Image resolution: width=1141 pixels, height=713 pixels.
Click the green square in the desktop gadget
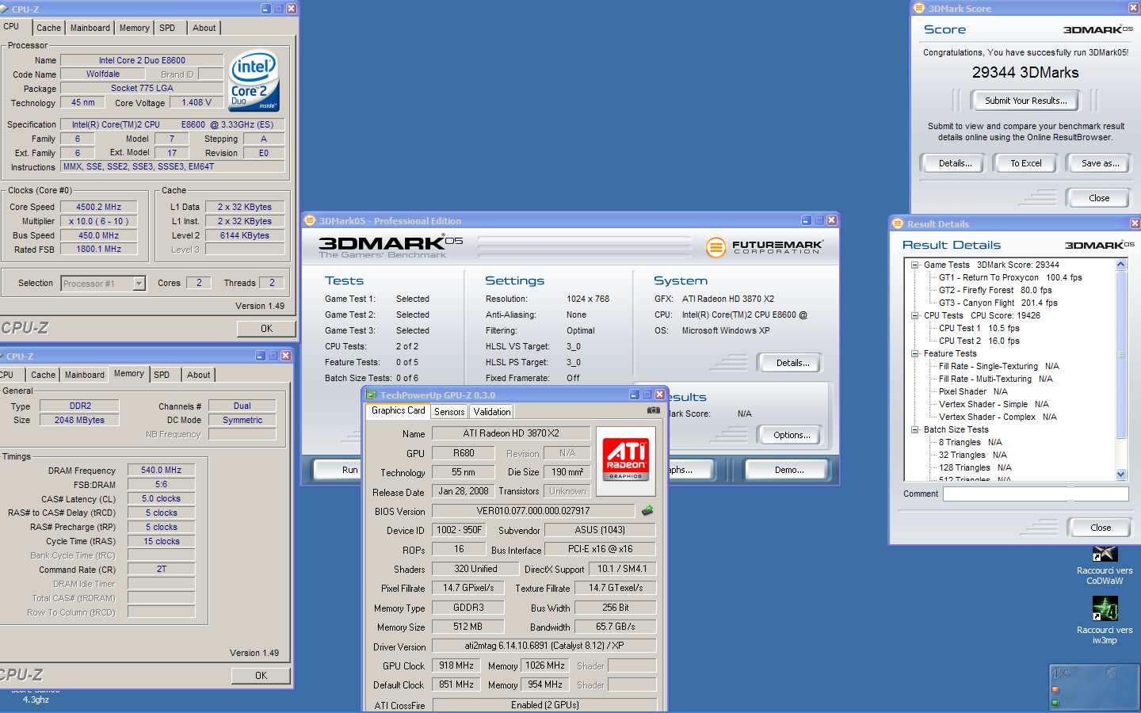tap(1055, 703)
